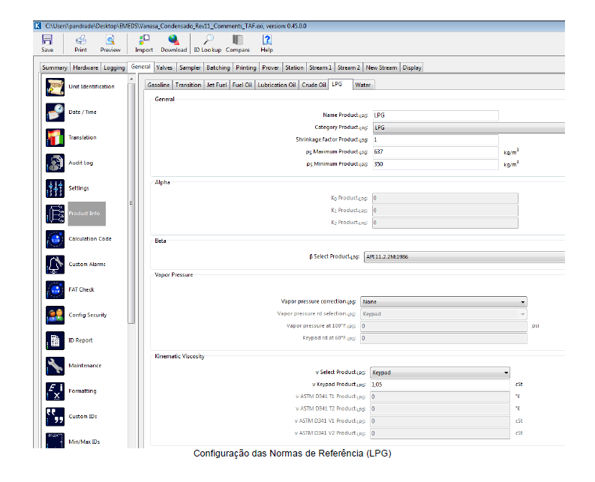595x482 pixels.
Task: Open the Audit Log sidebar icon
Action: pos(55,163)
